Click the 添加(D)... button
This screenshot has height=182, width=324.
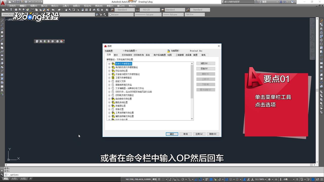(206, 69)
